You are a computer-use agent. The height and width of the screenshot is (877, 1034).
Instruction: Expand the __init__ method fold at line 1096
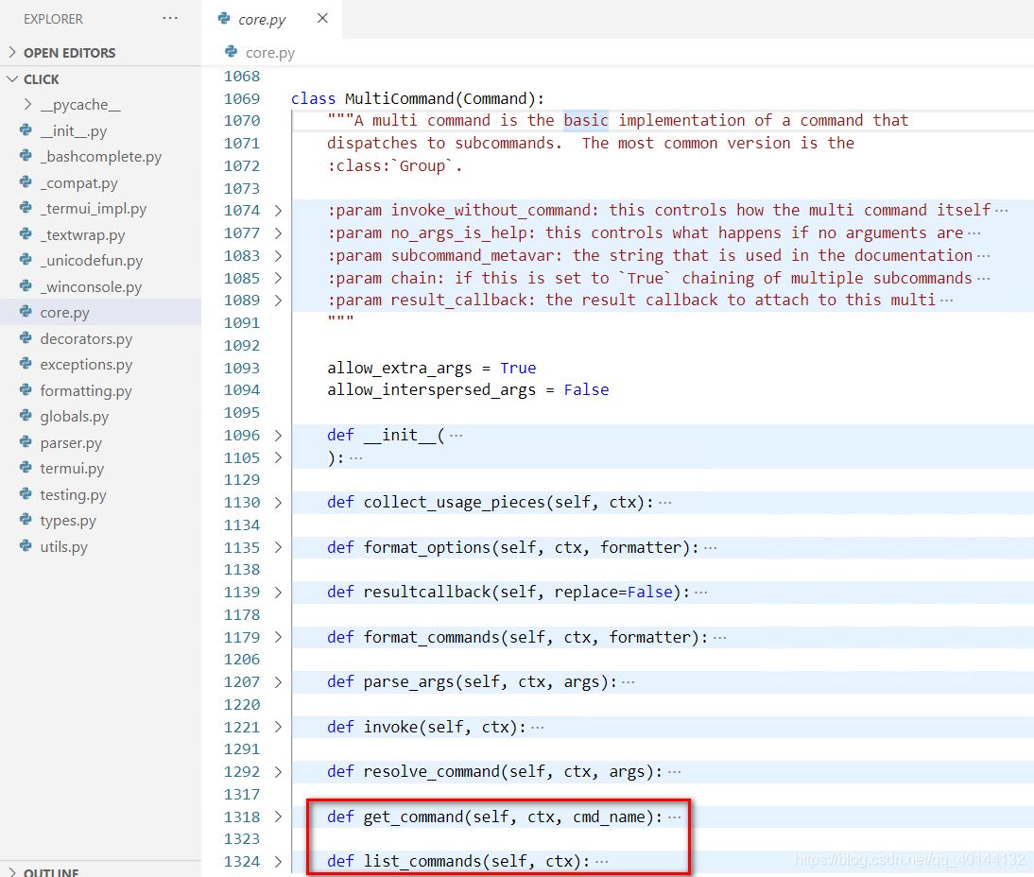pyautogui.click(x=276, y=435)
